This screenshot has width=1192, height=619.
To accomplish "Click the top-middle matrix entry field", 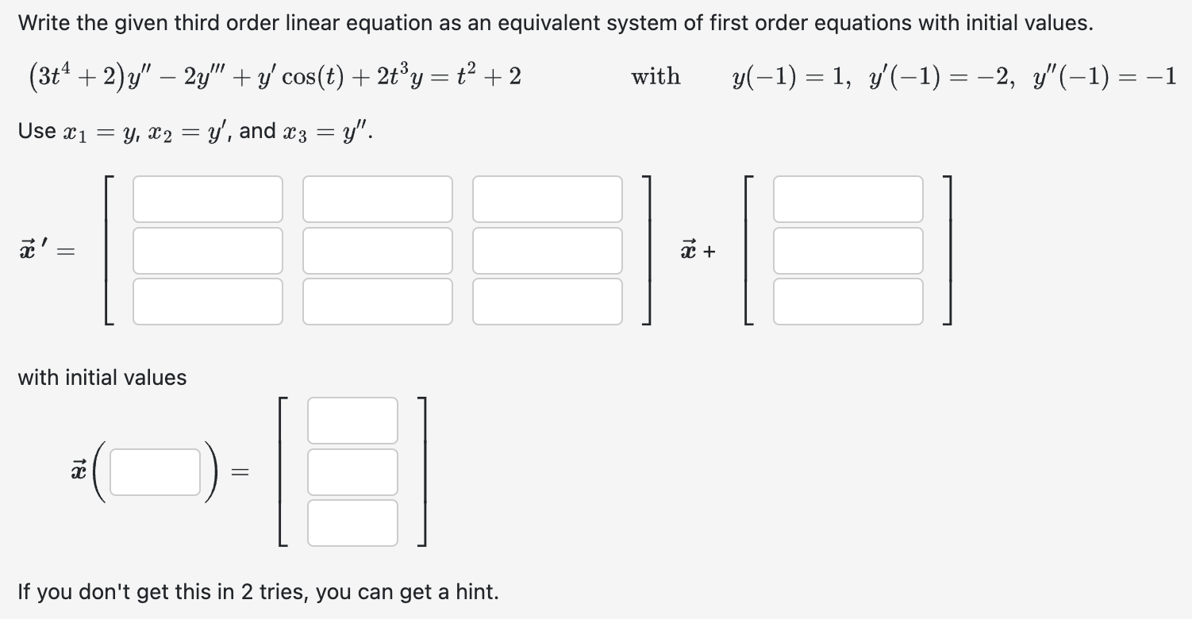I will pyautogui.click(x=377, y=199).
